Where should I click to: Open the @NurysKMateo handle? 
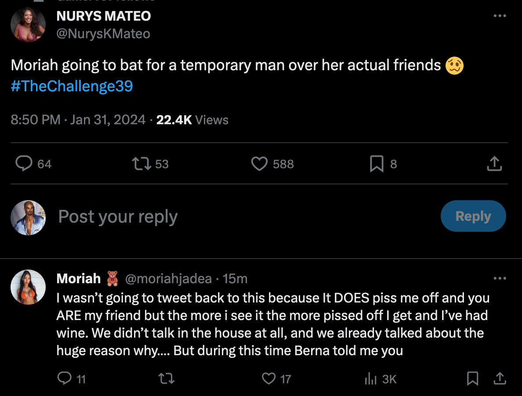pos(103,34)
